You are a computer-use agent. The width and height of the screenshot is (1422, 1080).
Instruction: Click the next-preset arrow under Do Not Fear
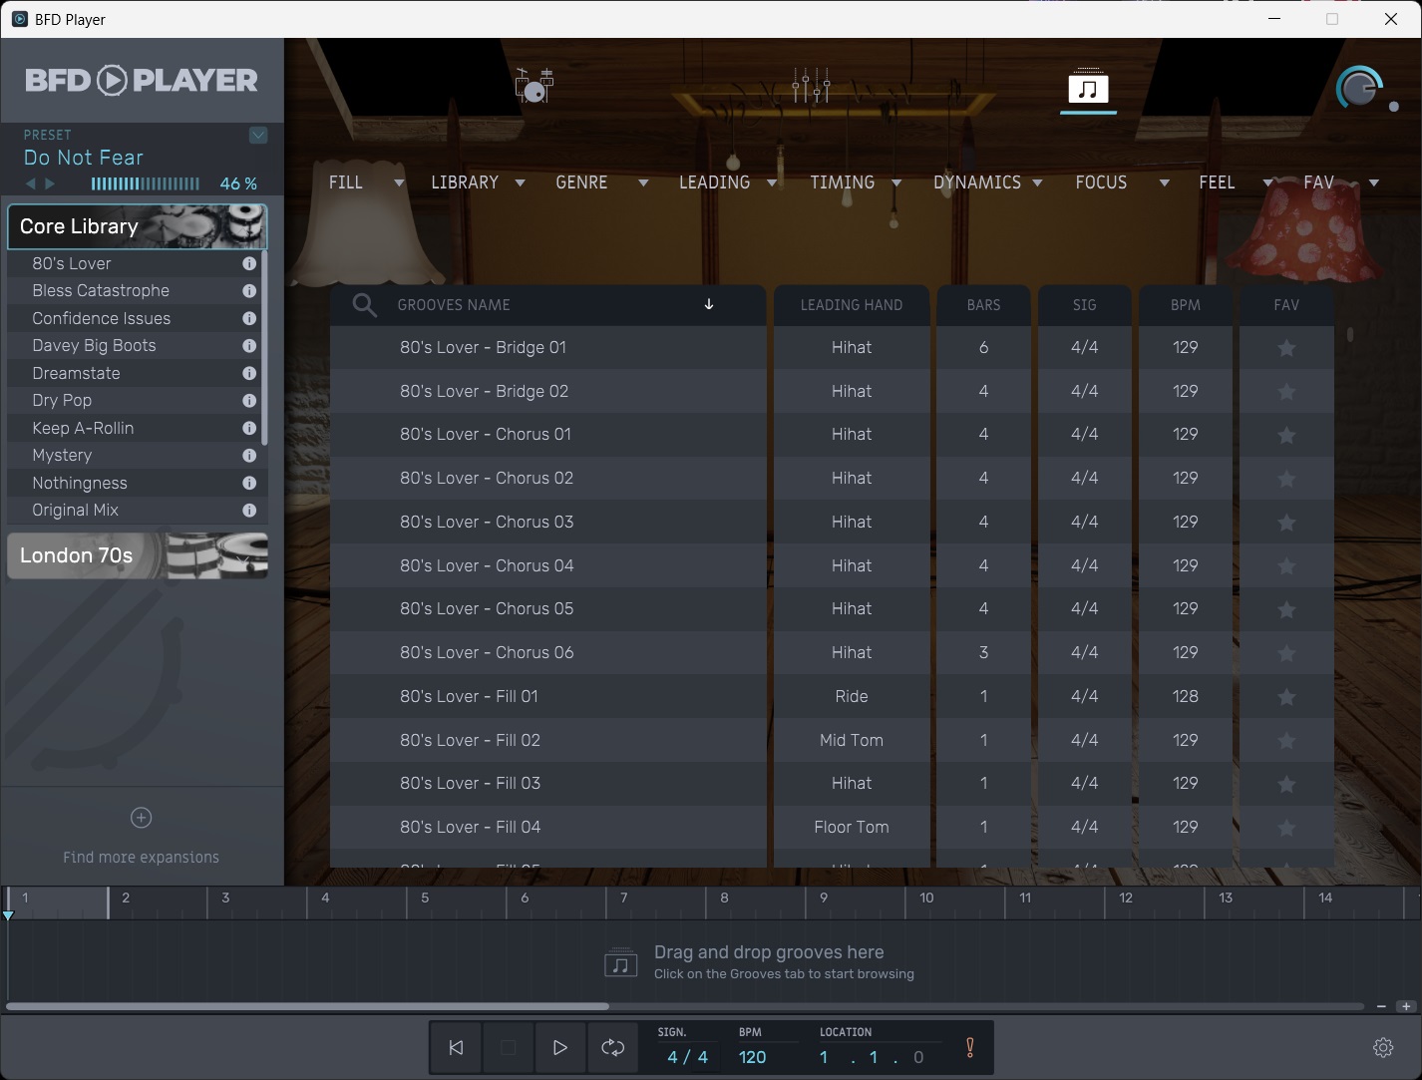51,183
